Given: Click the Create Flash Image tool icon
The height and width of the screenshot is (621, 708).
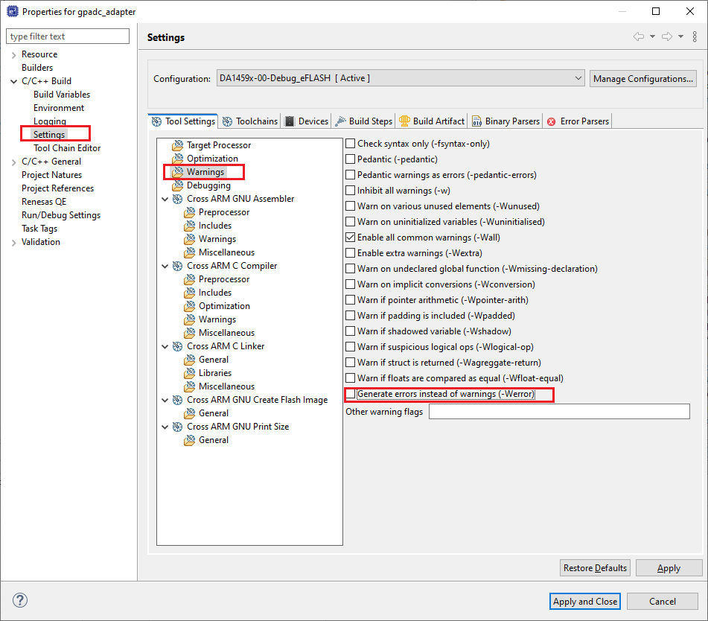Looking at the screenshot, I should (177, 400).
